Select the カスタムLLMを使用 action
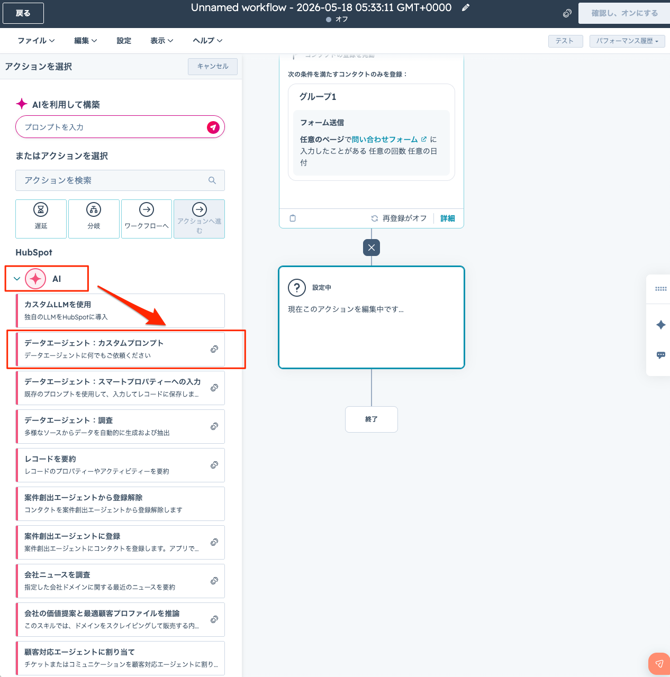 point(121,310)
